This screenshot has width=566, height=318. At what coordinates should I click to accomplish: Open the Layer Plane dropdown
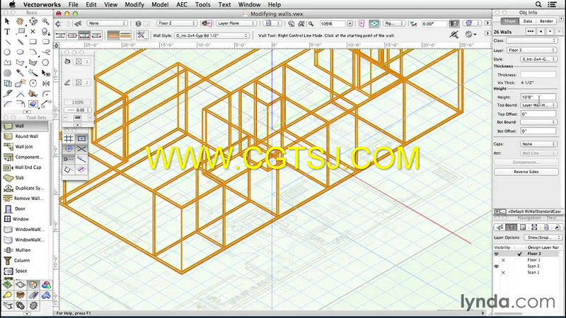pyautogui.click(x=236, y=23)
